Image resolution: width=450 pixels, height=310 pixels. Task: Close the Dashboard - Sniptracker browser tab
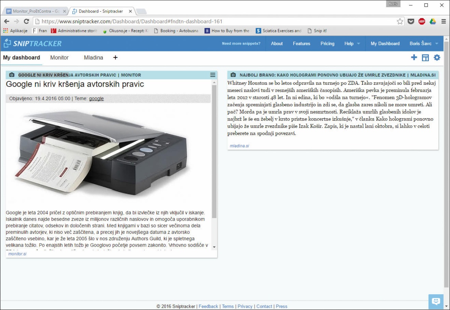(x=130, y=11)
